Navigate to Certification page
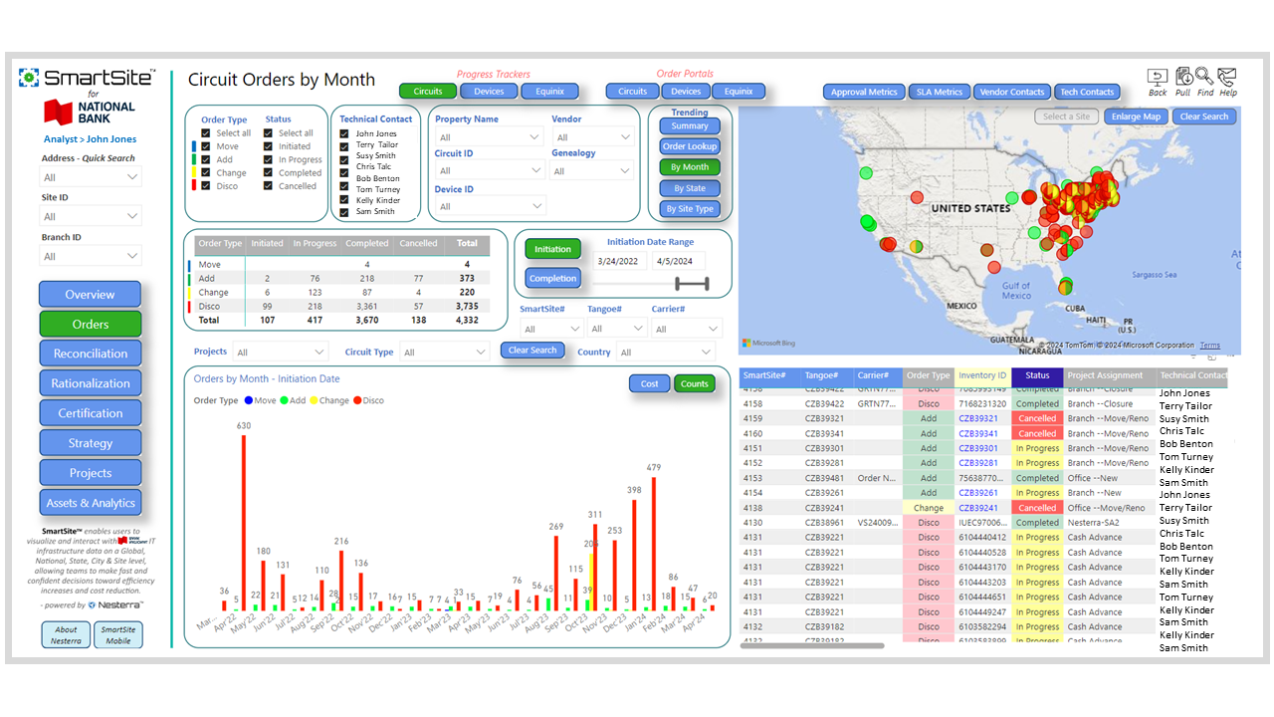1274x717 pixels. pos(90,413)
